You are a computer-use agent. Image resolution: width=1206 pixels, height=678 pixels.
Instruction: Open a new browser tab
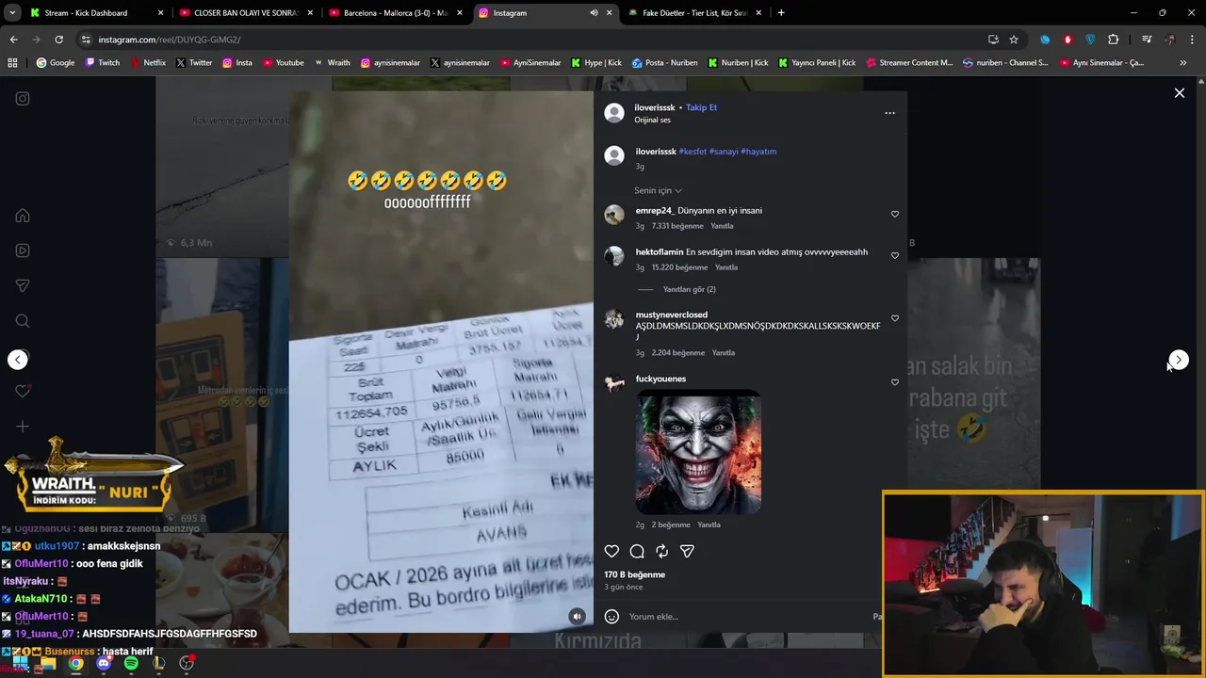(x=781, y=13)
